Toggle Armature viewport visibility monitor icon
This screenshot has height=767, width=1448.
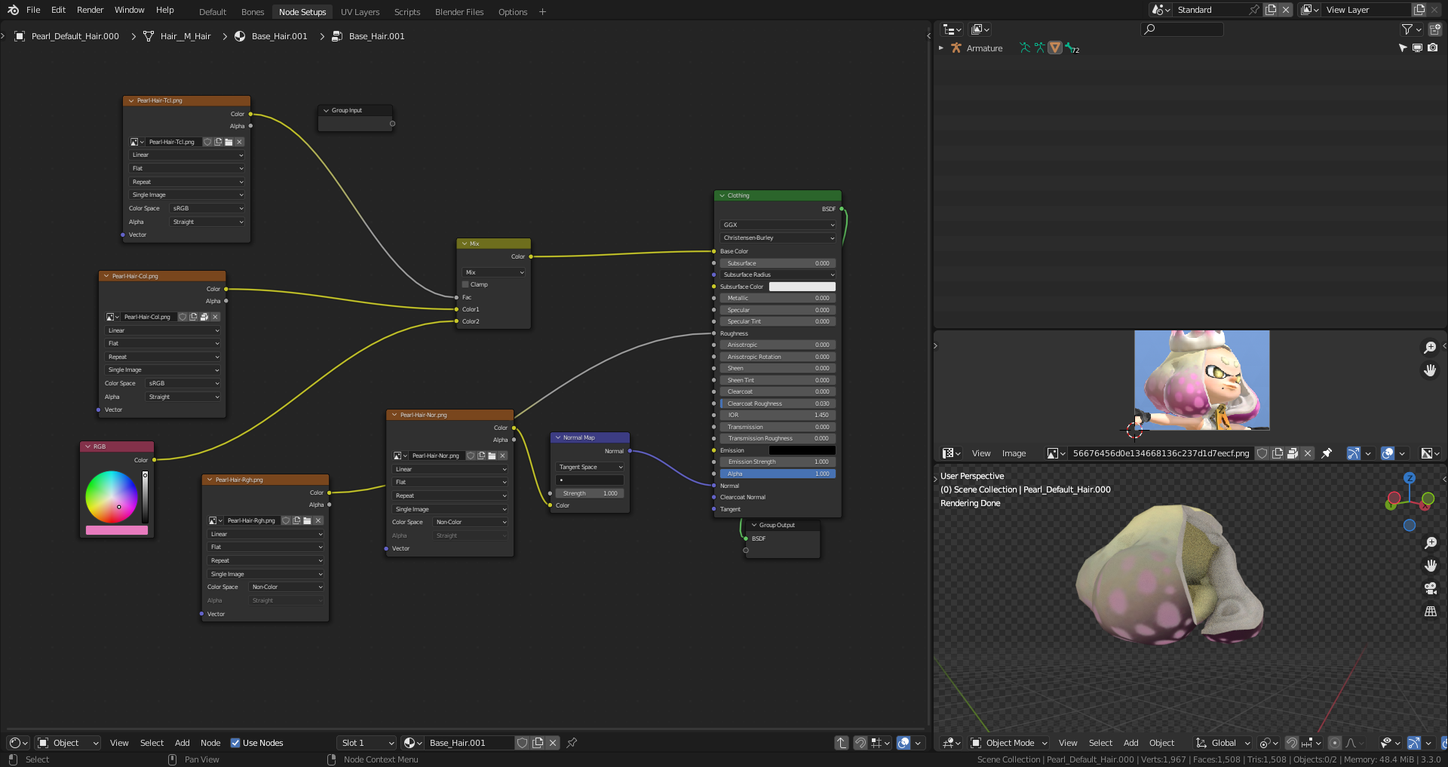(x=1418, y=48)
